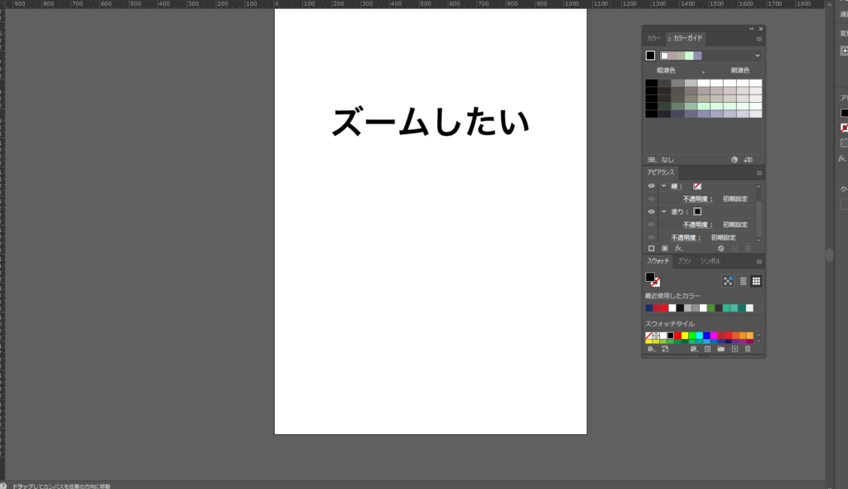Collapse the 塗り fill row chevron

pos(663,211)
